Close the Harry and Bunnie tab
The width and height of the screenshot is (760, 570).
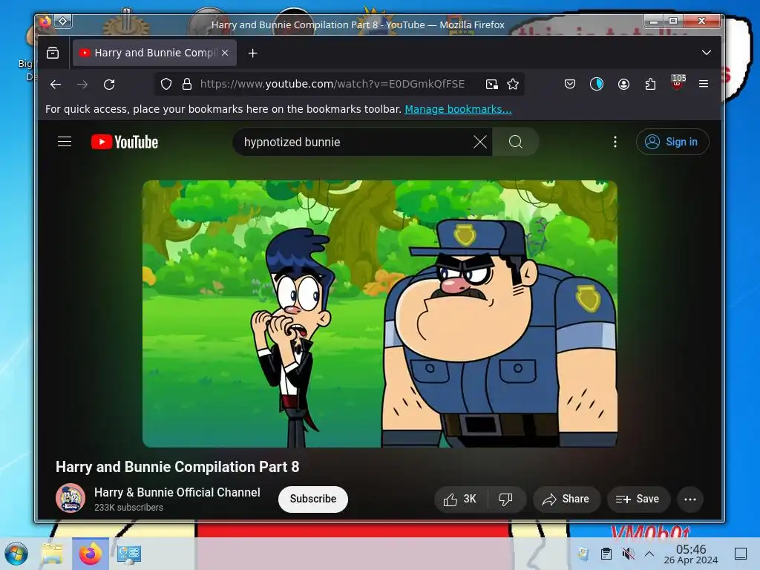click(225, 53)
